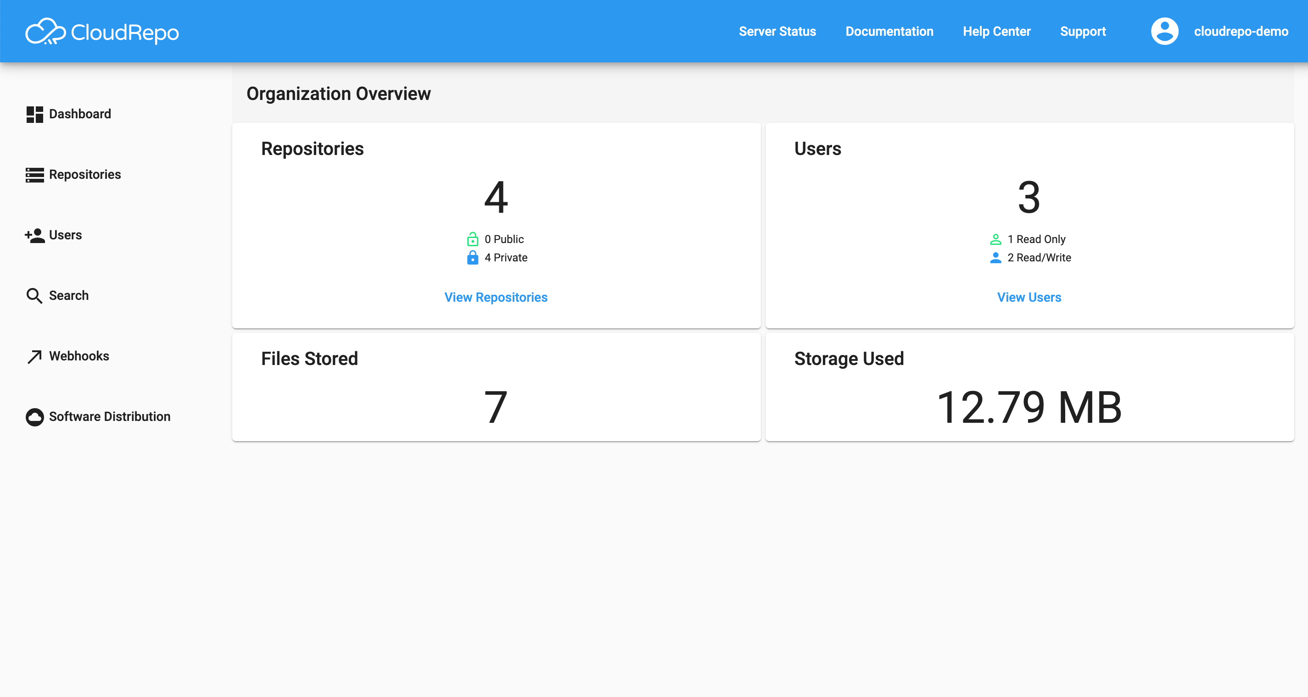This screenshot has height=697, width=1308.
Task: Click the green open-lock Public icon
Action: click(472, 239)
